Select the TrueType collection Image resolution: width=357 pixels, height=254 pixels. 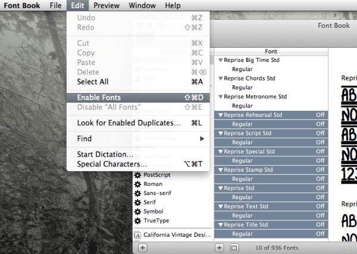point(156,221)
